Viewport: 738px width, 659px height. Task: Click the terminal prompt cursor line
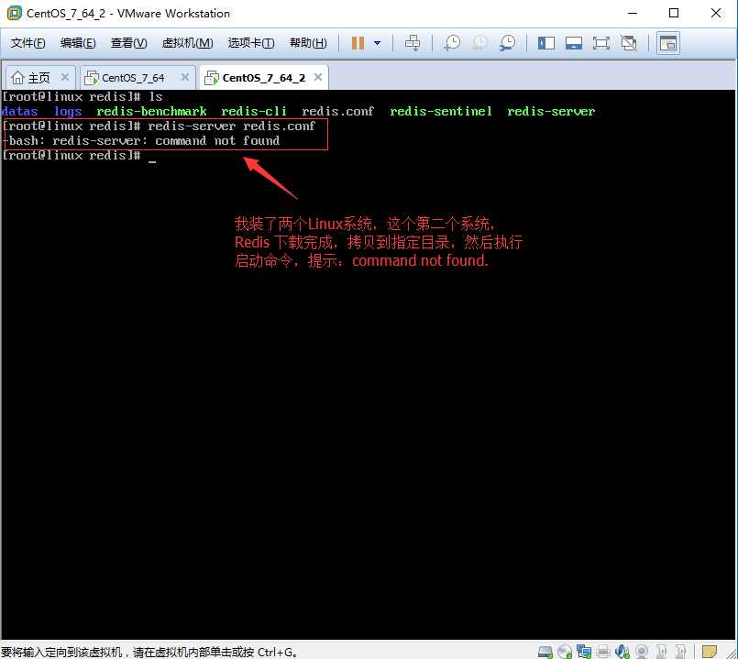79,155
